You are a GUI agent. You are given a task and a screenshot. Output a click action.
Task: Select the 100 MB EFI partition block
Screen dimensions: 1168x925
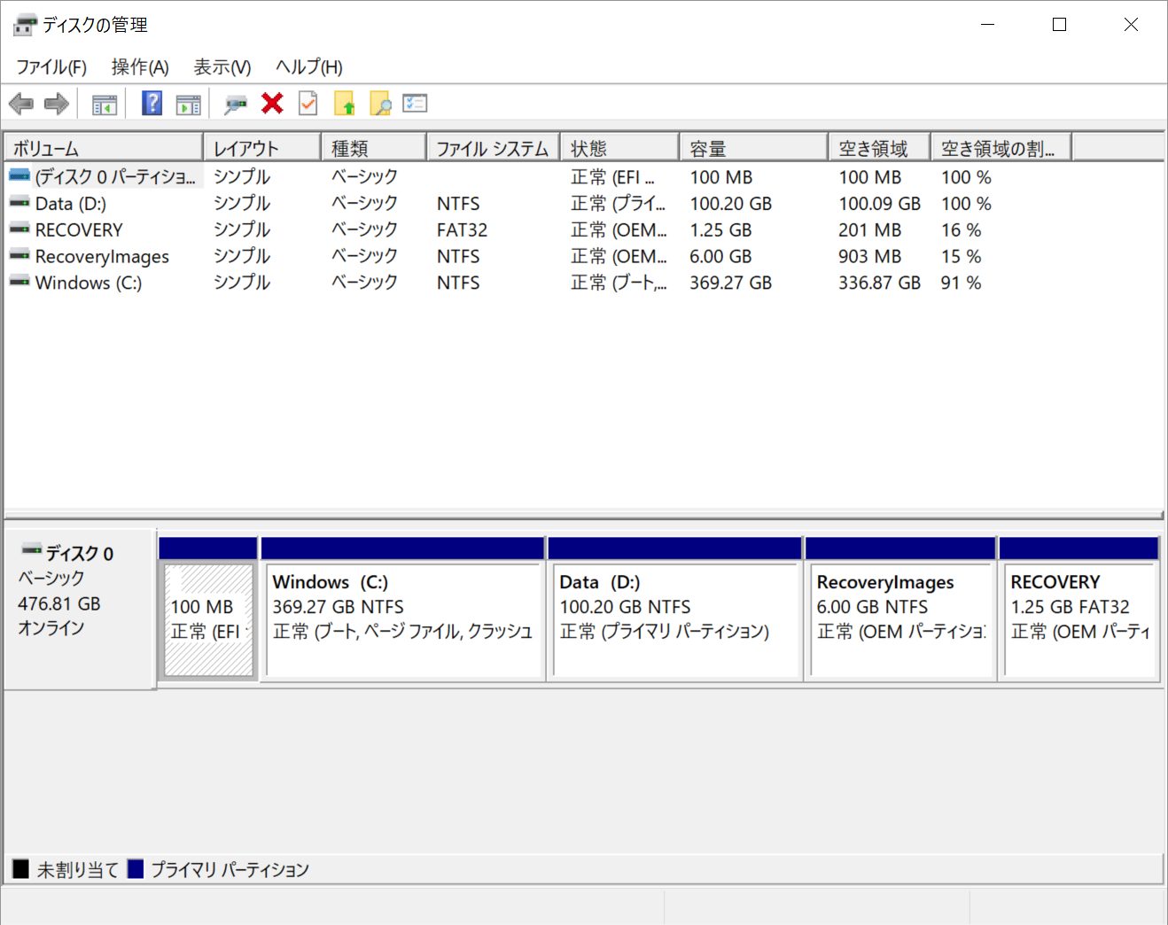(x=208, y=609)
